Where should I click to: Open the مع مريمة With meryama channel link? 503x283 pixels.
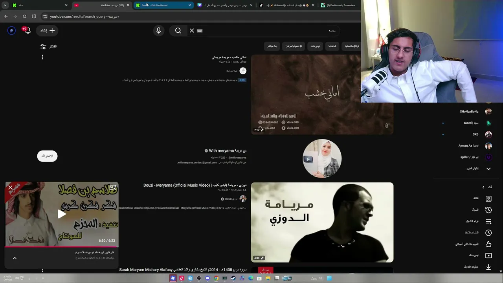pyautogui.click(x=226, y=151)
